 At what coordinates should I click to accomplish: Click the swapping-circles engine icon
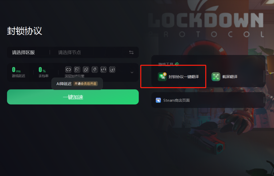[86, 70]
